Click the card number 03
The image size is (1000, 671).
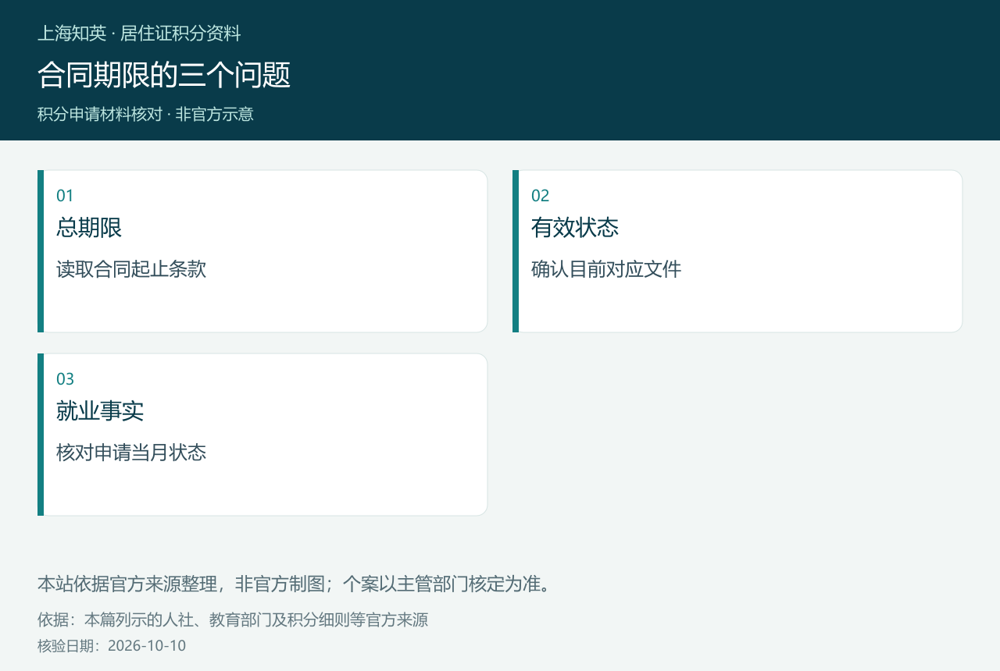66,379
